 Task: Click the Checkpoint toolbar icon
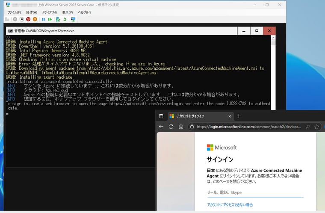pyautogui.click(x=58, y=19)
